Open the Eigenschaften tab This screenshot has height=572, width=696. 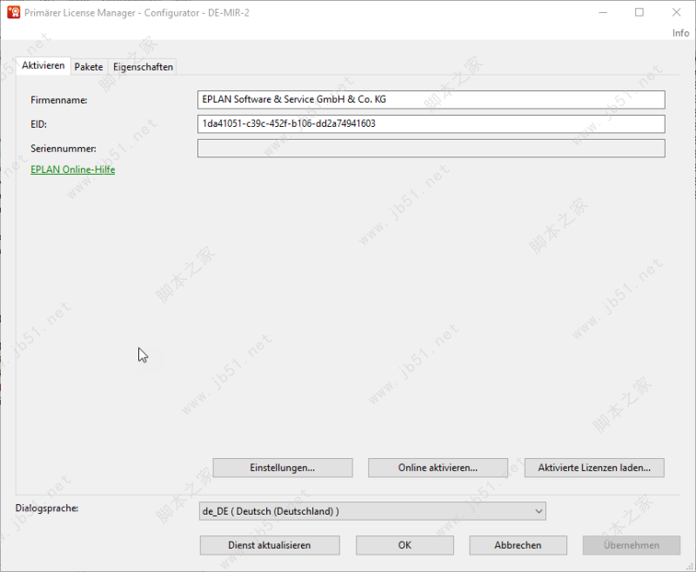click(143, 67)
